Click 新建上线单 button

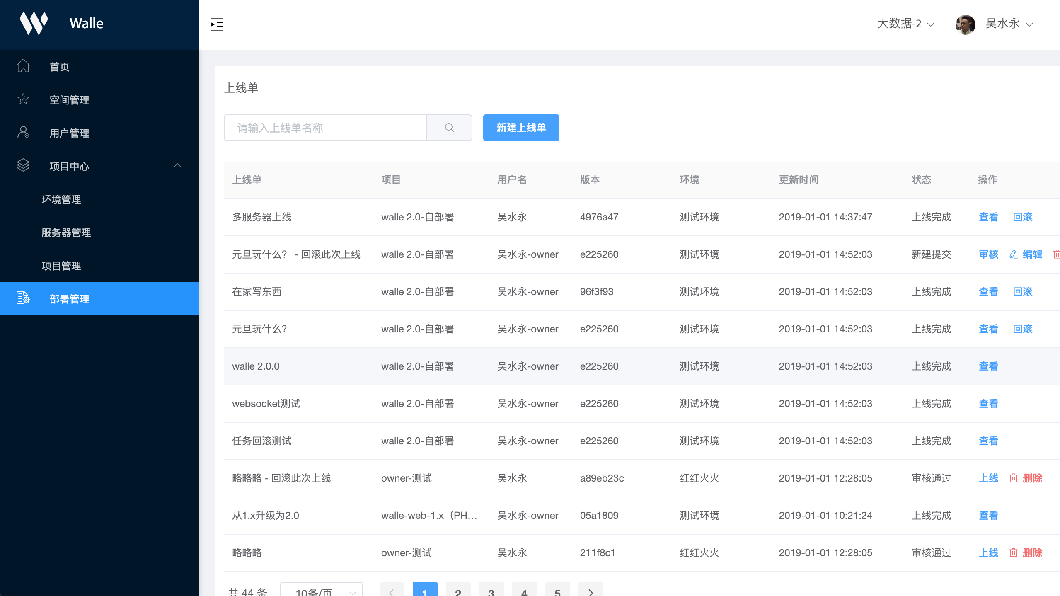[x=521, y=128]
